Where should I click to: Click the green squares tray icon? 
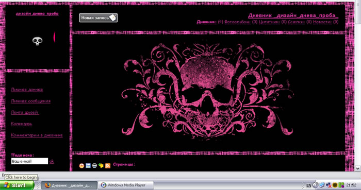point(341,185)
